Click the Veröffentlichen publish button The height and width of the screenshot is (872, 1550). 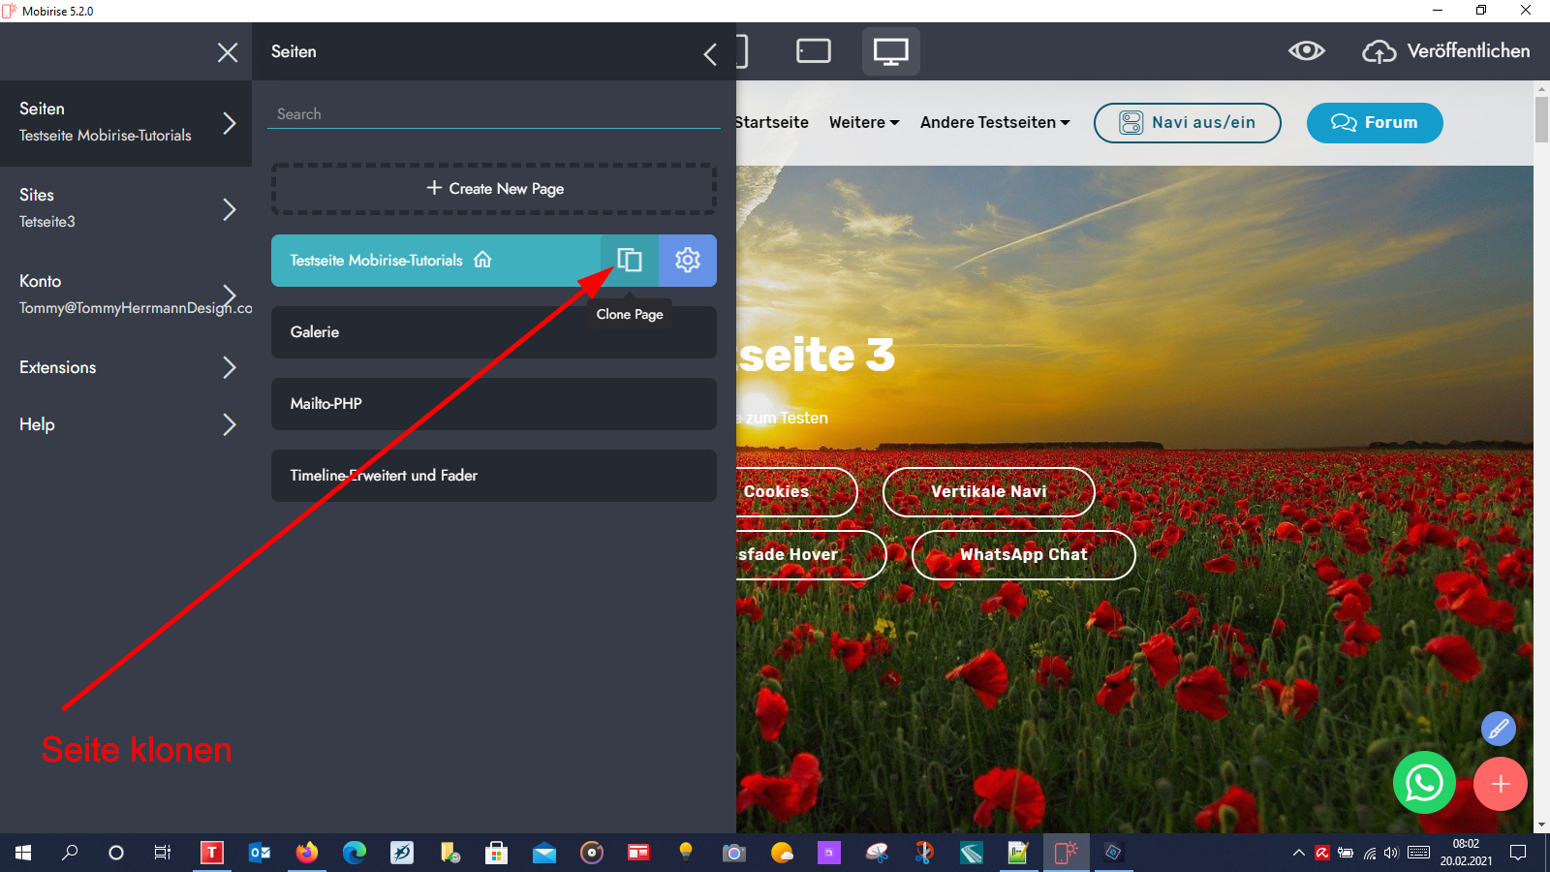coord(1446,51)
